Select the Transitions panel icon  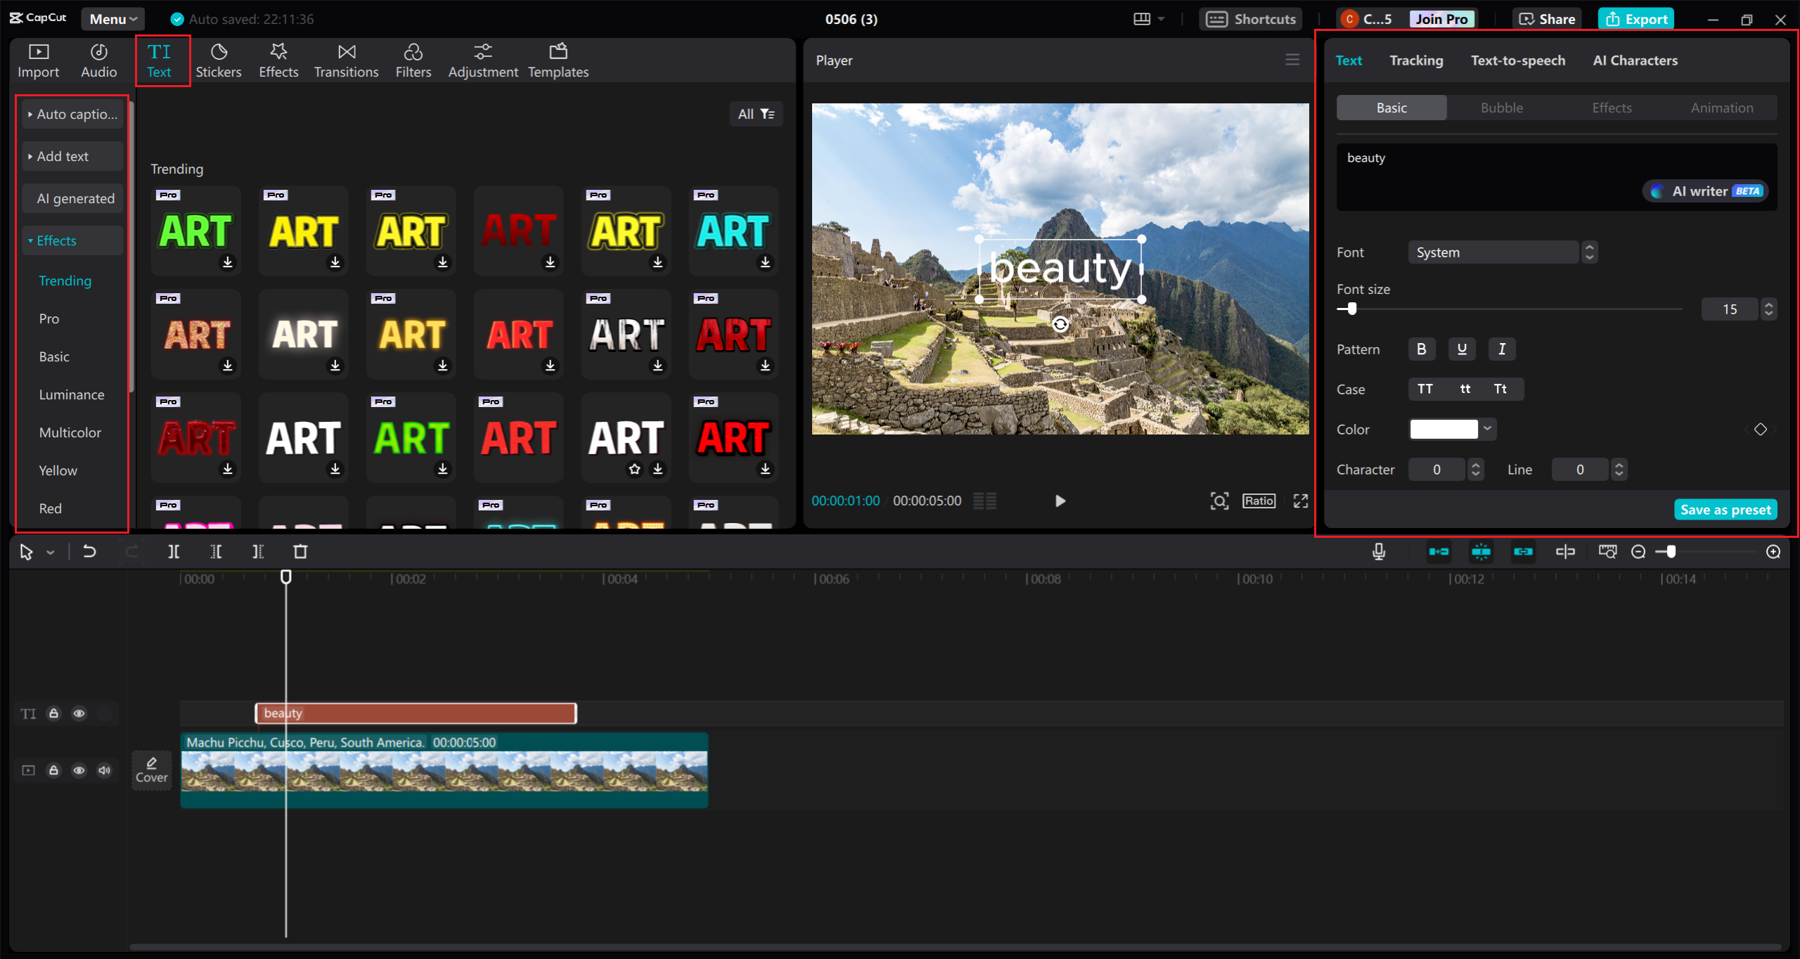tap(346, 59)
